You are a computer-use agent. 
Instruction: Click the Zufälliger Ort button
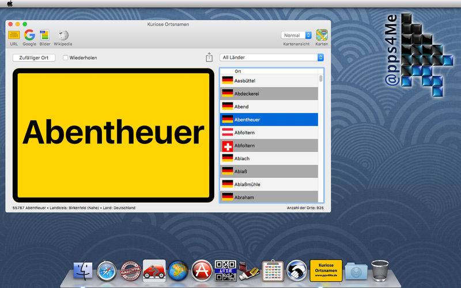tap(34, 58)
